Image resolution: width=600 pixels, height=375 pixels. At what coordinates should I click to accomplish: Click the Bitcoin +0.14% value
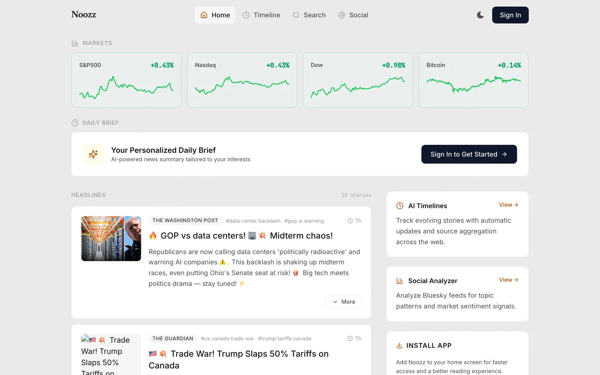coord(509,65)
